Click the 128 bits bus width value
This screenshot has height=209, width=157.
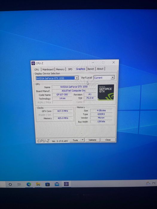(101, 122)
